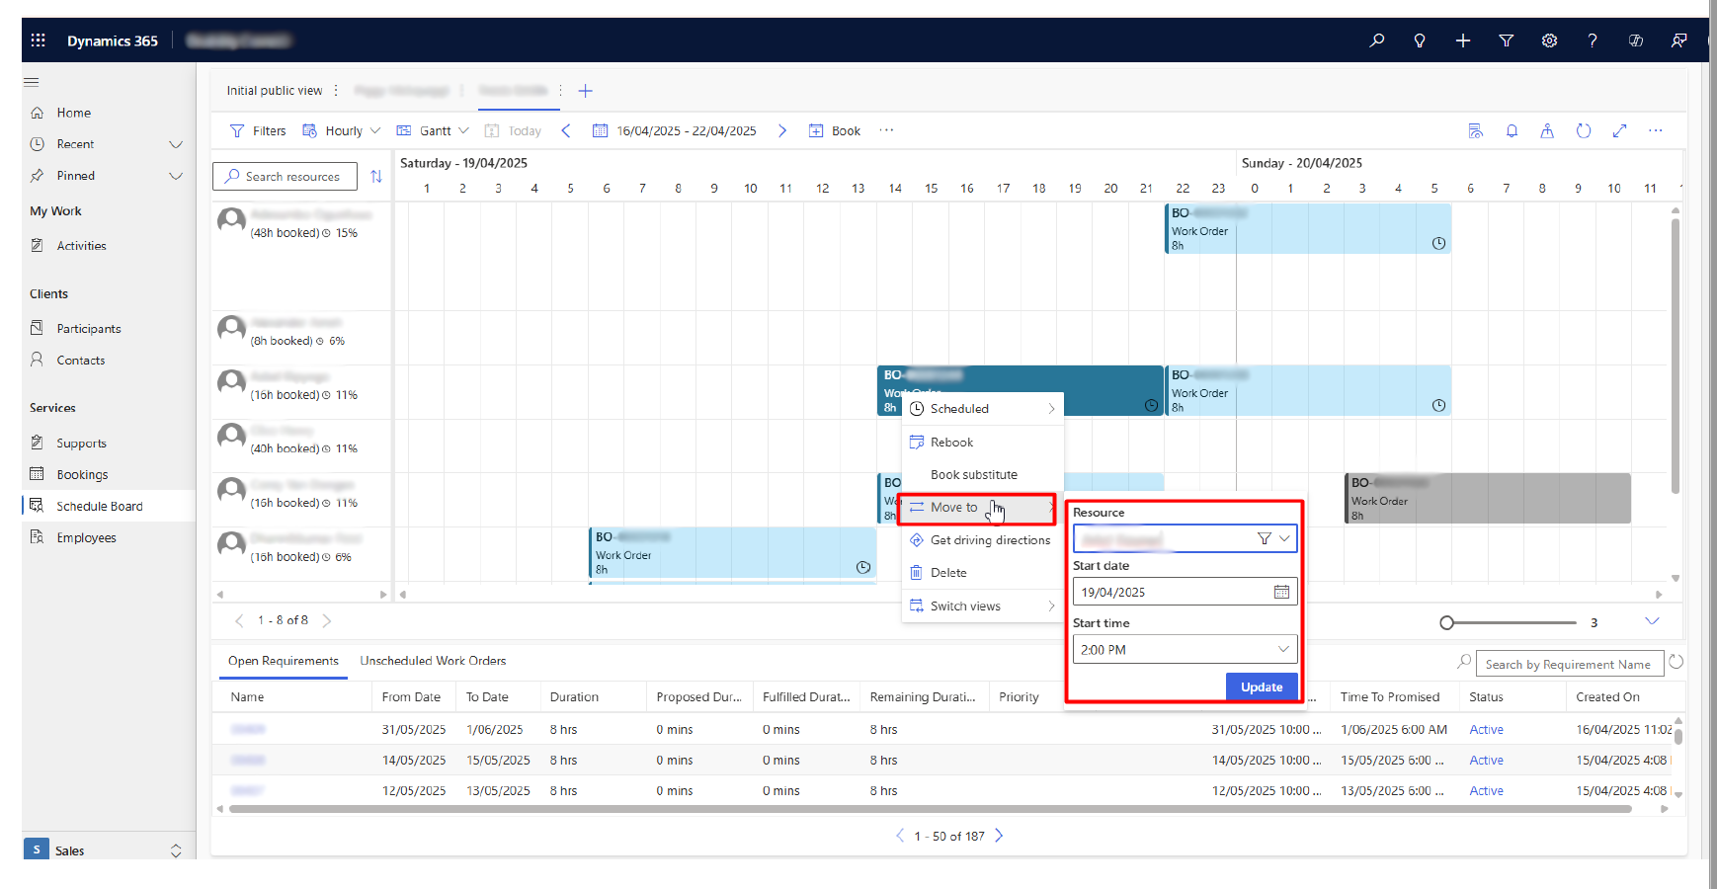Choose Delete in the context menu
Viewport: 1717px width, 889px height.
point(948,573)
